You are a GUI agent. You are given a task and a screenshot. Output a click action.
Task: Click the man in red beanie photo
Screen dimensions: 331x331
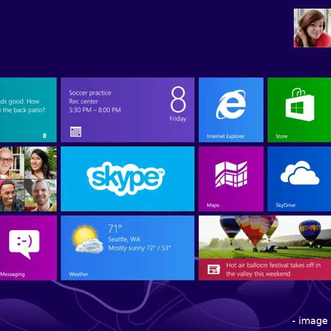coord(12,195)
